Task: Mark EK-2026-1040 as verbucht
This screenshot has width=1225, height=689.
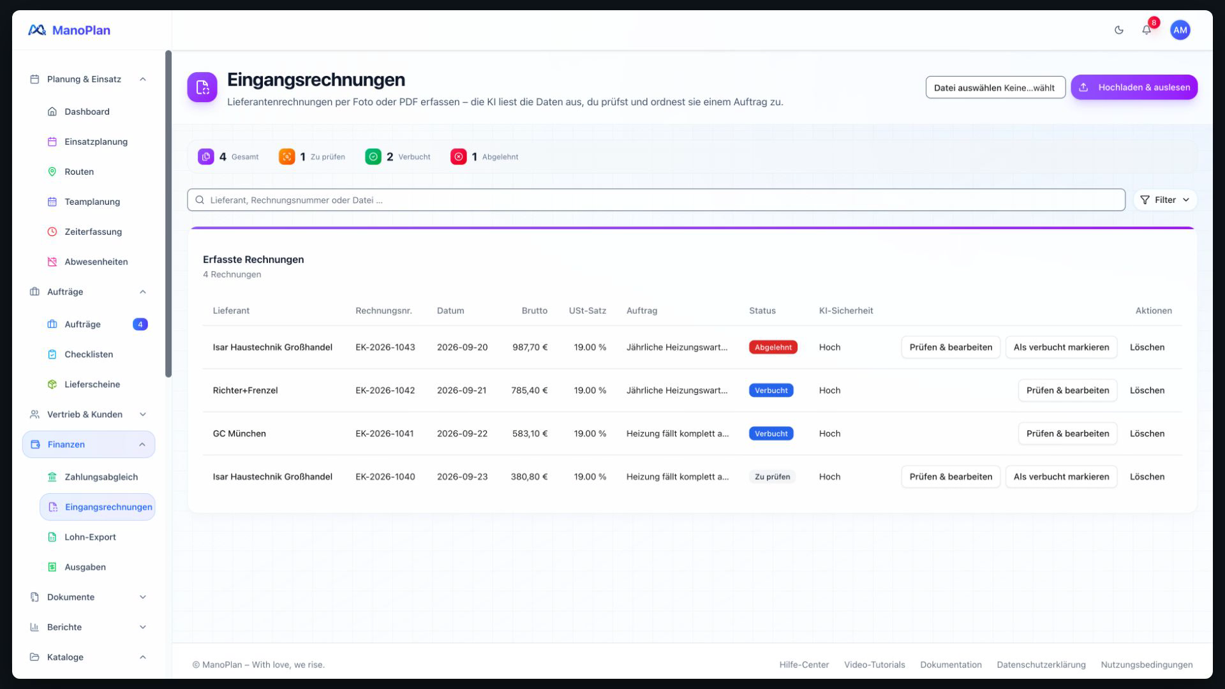Action: (1061, 477)
